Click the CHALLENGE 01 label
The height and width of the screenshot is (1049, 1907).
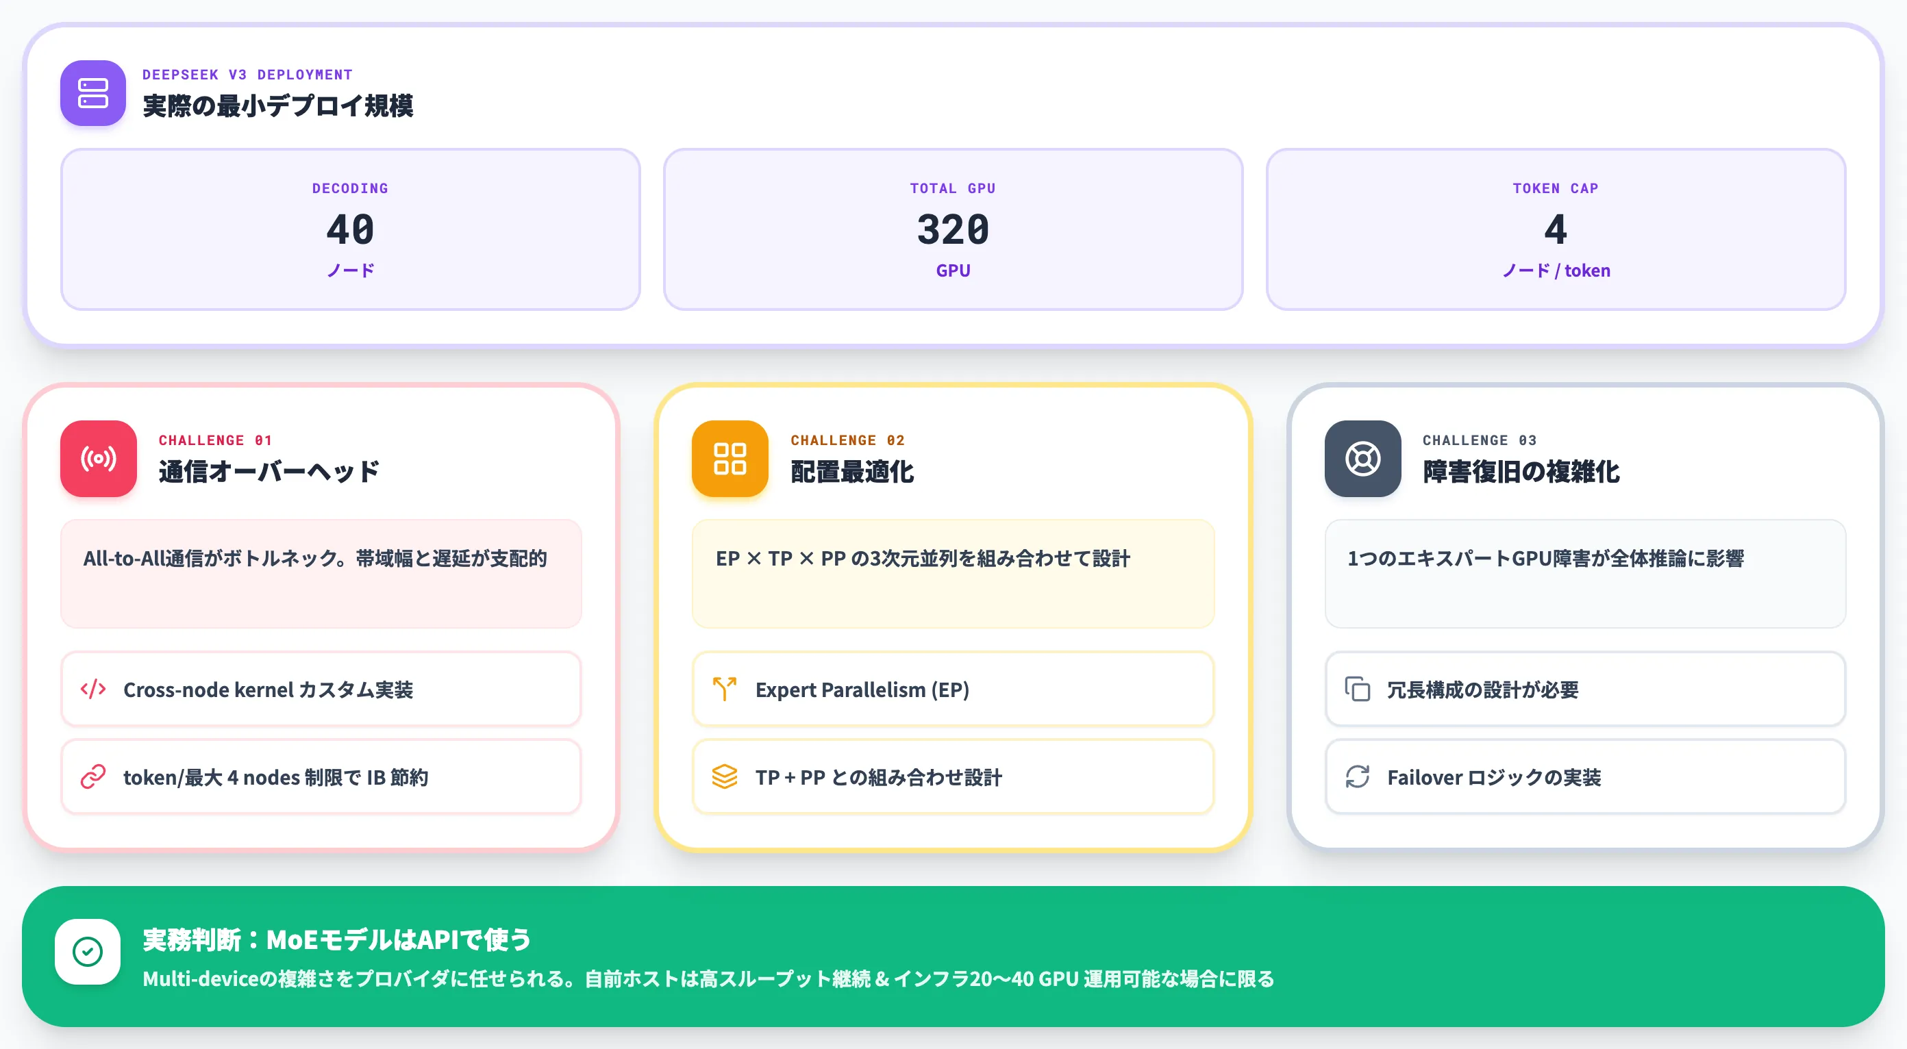click(x=215, y=440)
